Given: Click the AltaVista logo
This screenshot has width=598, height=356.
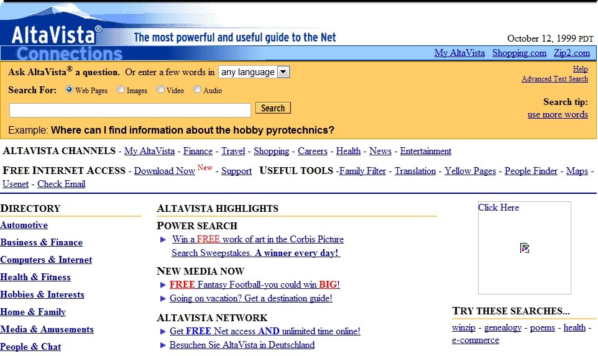Looking at the screenshot, I should click(56, 32).
